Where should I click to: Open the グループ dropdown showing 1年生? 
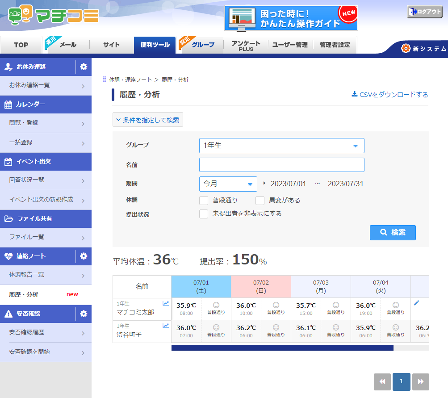click(281, 146)
